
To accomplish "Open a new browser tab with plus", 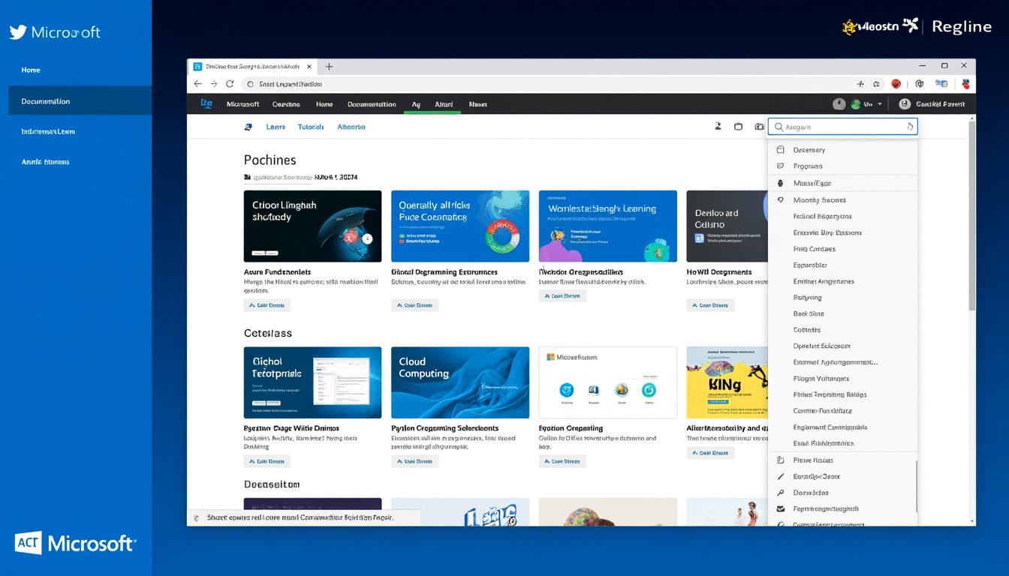I will (329, 66).
